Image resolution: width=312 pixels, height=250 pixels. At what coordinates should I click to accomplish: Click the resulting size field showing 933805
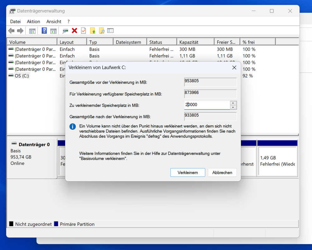pos(211,117)
